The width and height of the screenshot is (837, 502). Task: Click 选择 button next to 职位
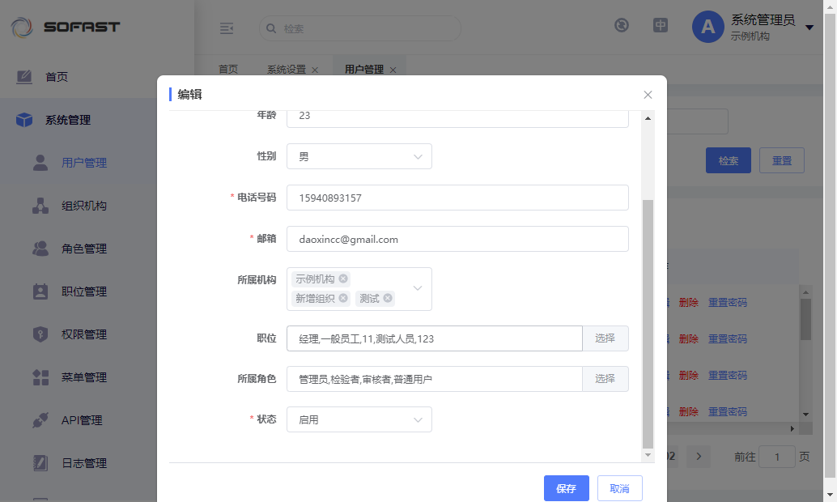[605, 338]
